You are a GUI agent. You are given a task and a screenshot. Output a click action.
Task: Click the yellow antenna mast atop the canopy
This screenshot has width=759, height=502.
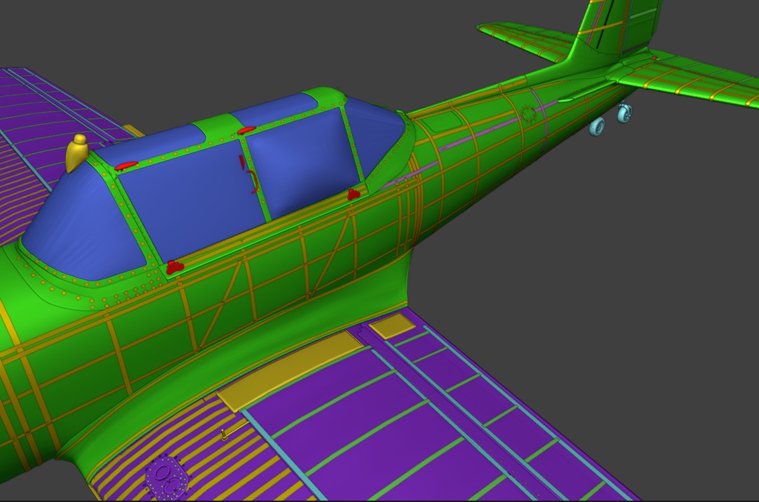point(78,154)
